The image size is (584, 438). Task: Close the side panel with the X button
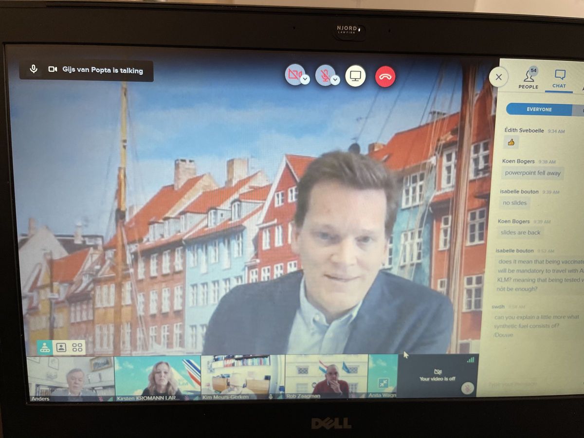pyautogui.click(x=498, y=77)
